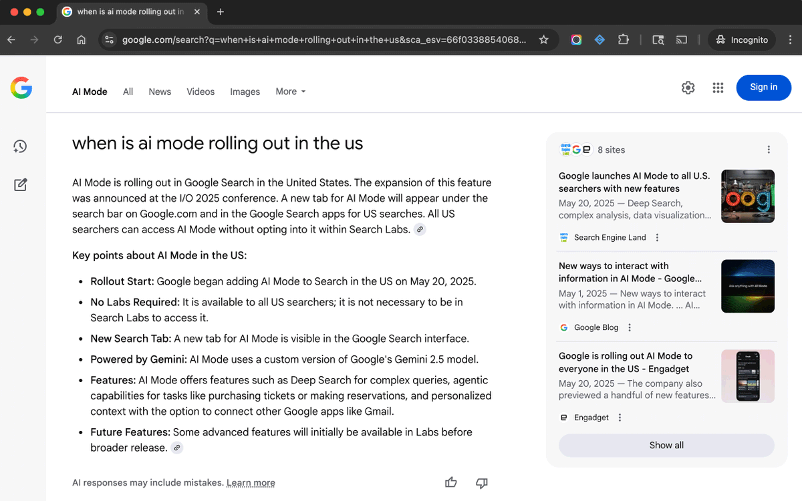The image size is (802, 501).
Task: Switch to the News tab
Action: [160, 92]
